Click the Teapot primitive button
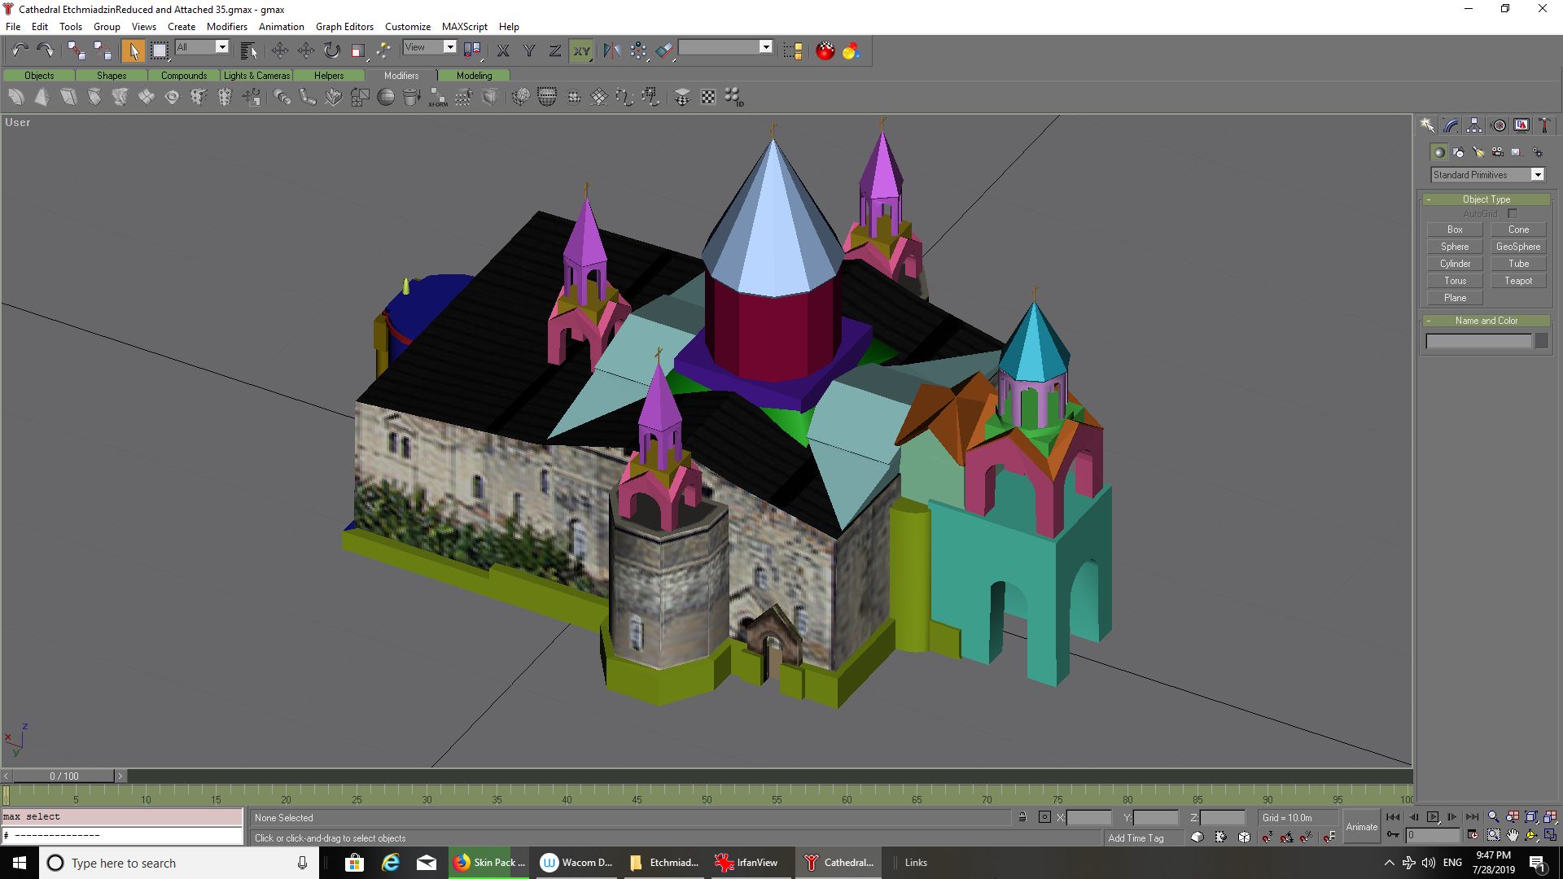The width and height of the screenshot is (1563, 879). [1517, 281]
